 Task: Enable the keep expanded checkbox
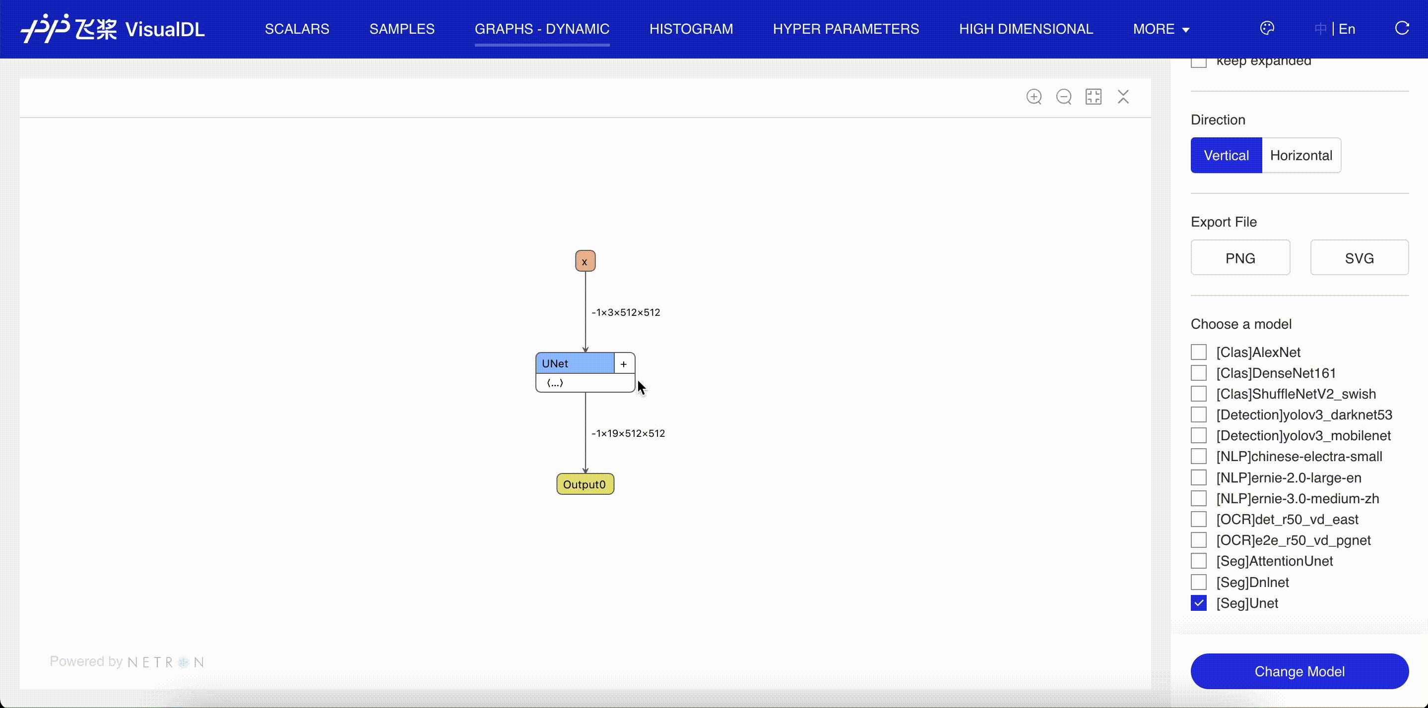point(1198,62)
